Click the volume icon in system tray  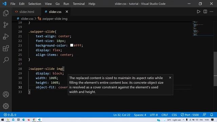(197, 120)
